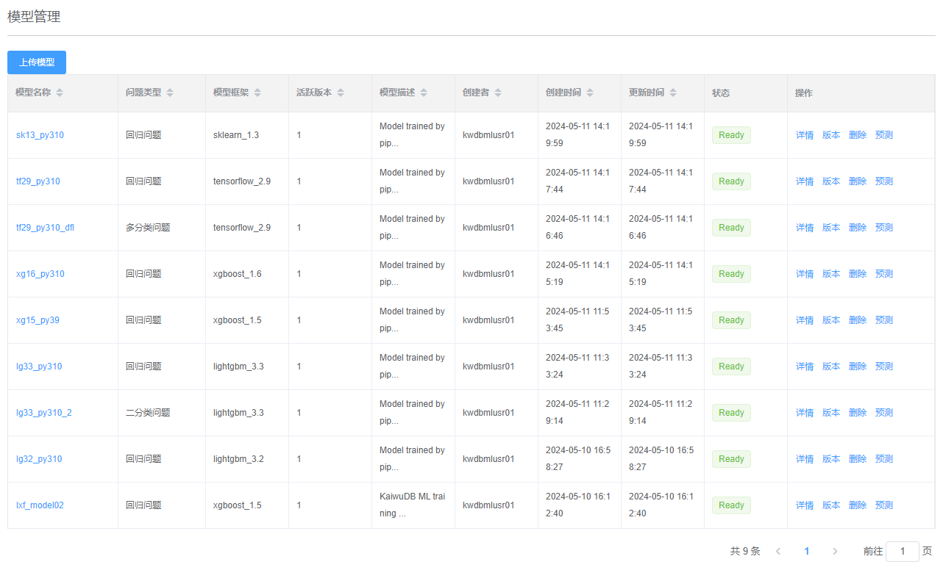Click the 前往 page number input field

coord(903,551)
